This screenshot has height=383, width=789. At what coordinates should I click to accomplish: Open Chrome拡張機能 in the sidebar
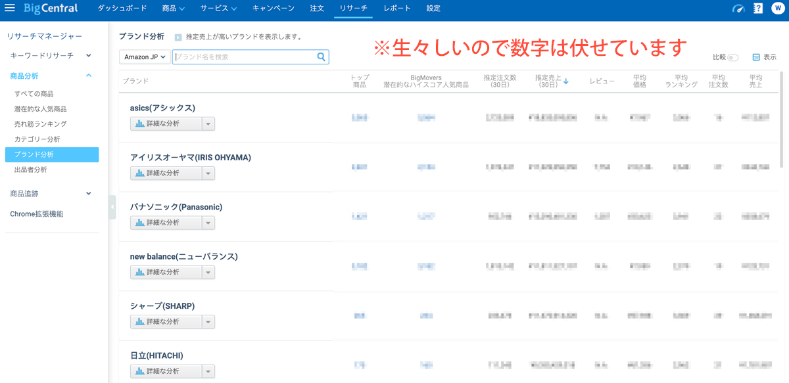[37, 214]
